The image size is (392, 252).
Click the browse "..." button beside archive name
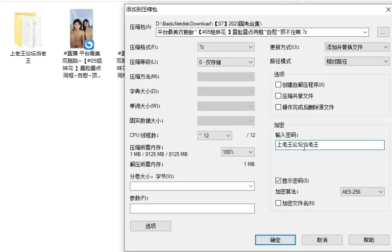383,32
